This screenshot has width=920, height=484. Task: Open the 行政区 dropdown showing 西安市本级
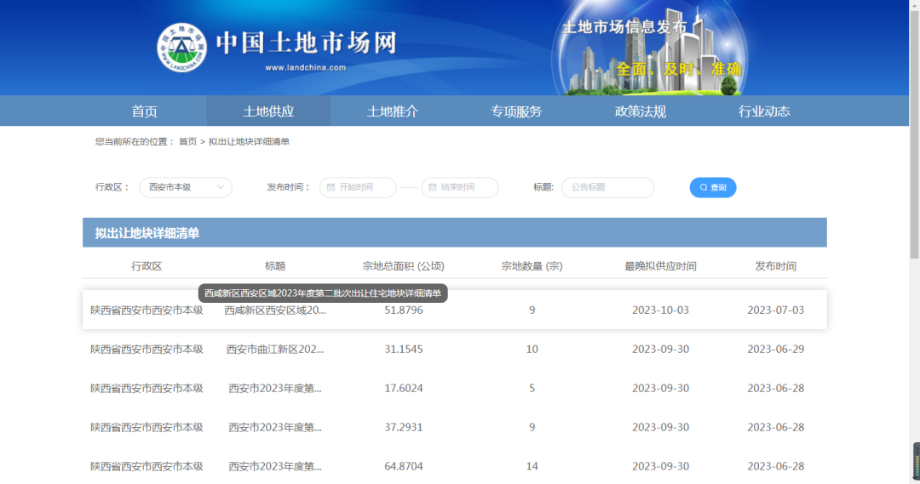pos(186,187)
